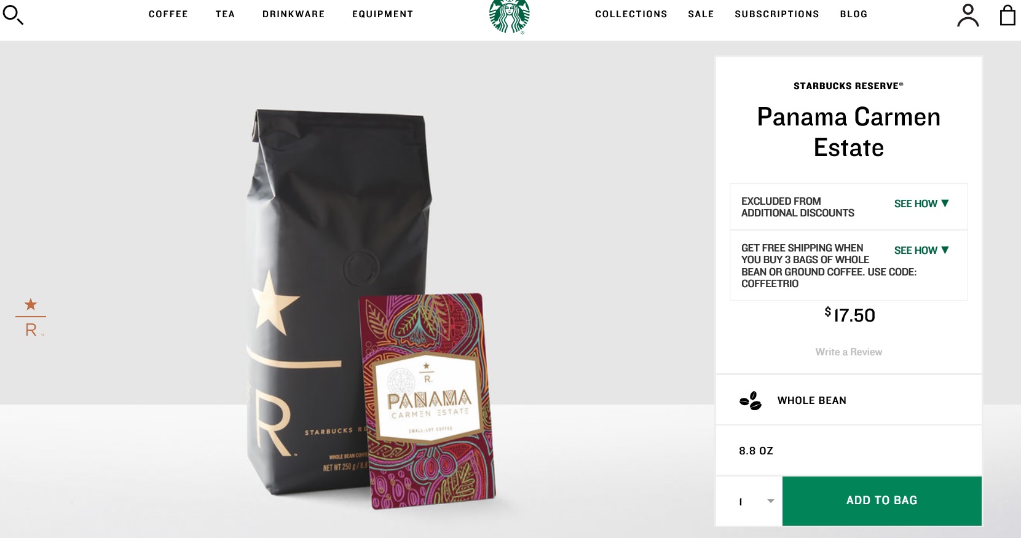Open the Collections menu

(631, 14)
